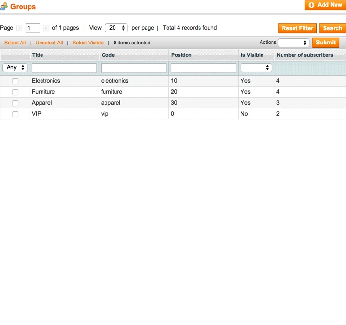Expand the Actions dropdown

(x=294, y=43)
